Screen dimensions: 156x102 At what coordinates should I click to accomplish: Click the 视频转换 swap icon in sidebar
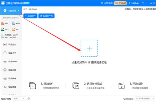(x=5, y=11)
